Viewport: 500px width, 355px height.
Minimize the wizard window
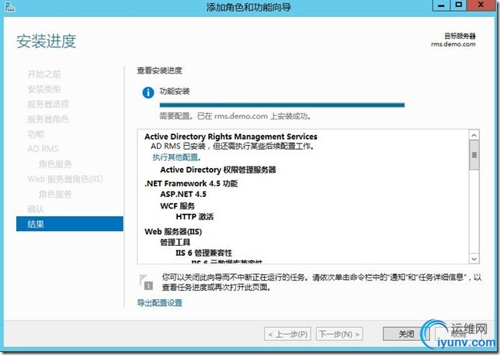(x=441, y=5)
